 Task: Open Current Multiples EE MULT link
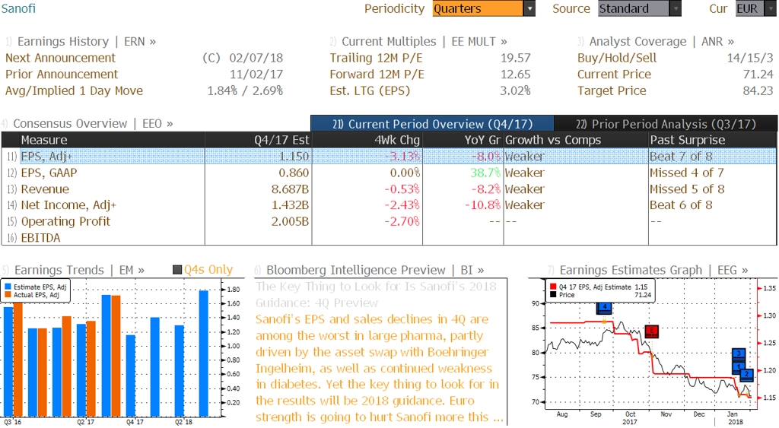click(x=424, y=42)
